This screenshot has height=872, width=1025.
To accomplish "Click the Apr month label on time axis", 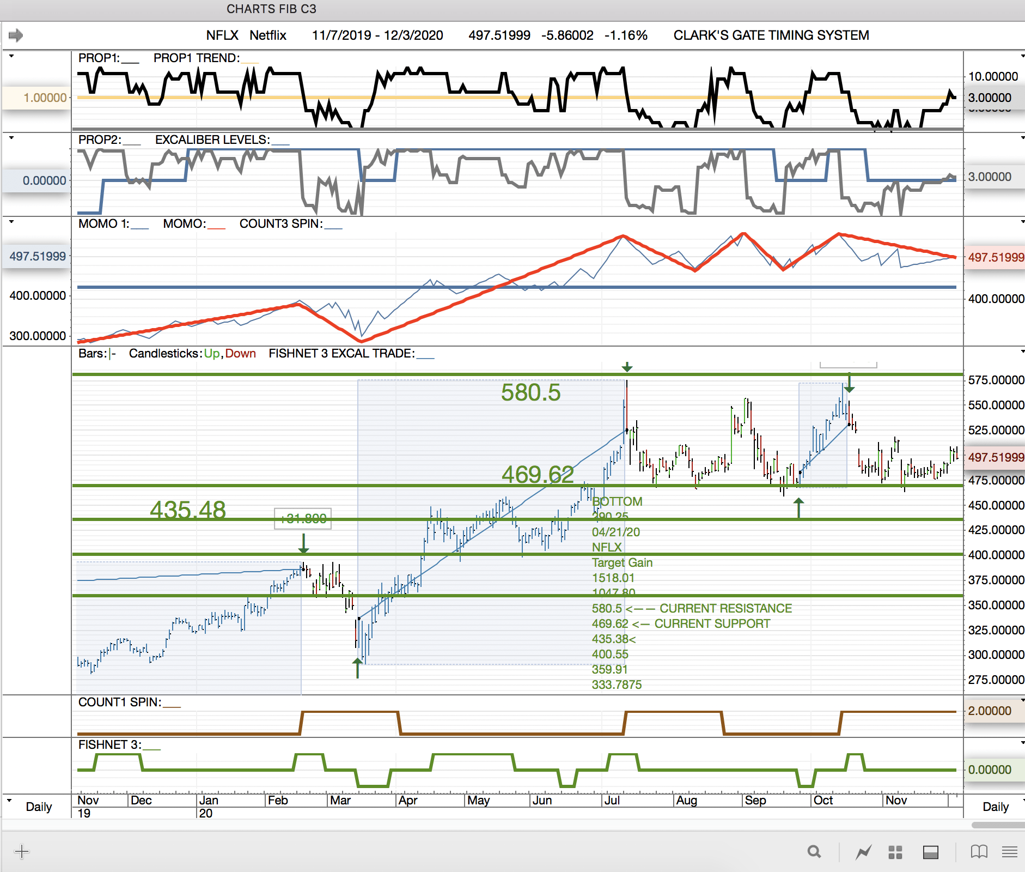I will (x=407, y=801).
